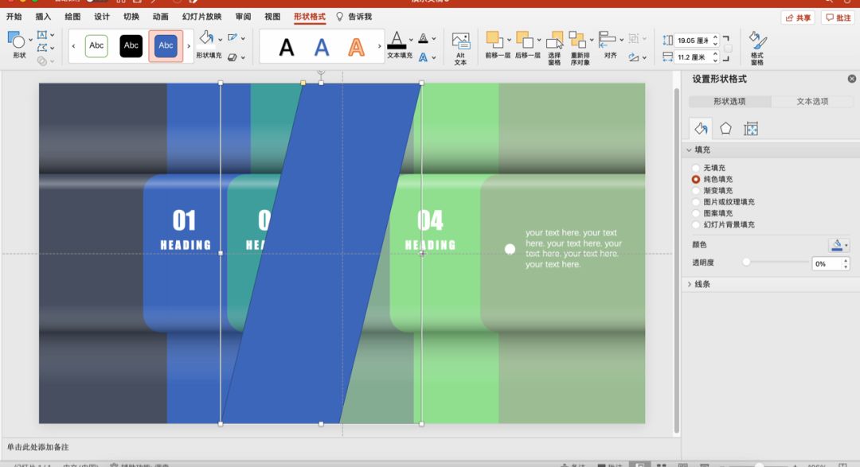Click the 形状填充 paint bucket icon

205,38
